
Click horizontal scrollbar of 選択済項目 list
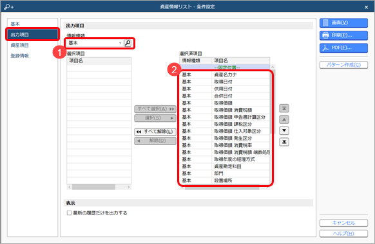[x=225, y=187]
